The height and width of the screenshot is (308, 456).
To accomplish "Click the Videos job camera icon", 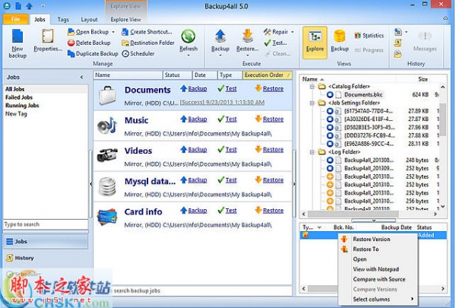I will coord(107,155).
